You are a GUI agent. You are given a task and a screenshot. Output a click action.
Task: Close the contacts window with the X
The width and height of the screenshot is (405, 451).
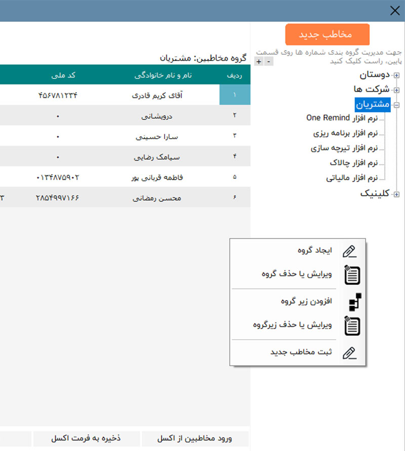(x=394, y=11)
